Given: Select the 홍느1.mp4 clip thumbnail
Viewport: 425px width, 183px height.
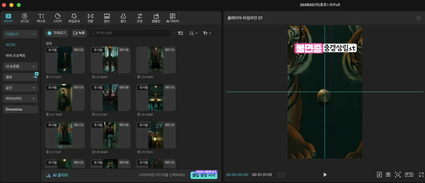Looking at the screenshot, I should 65,60.
